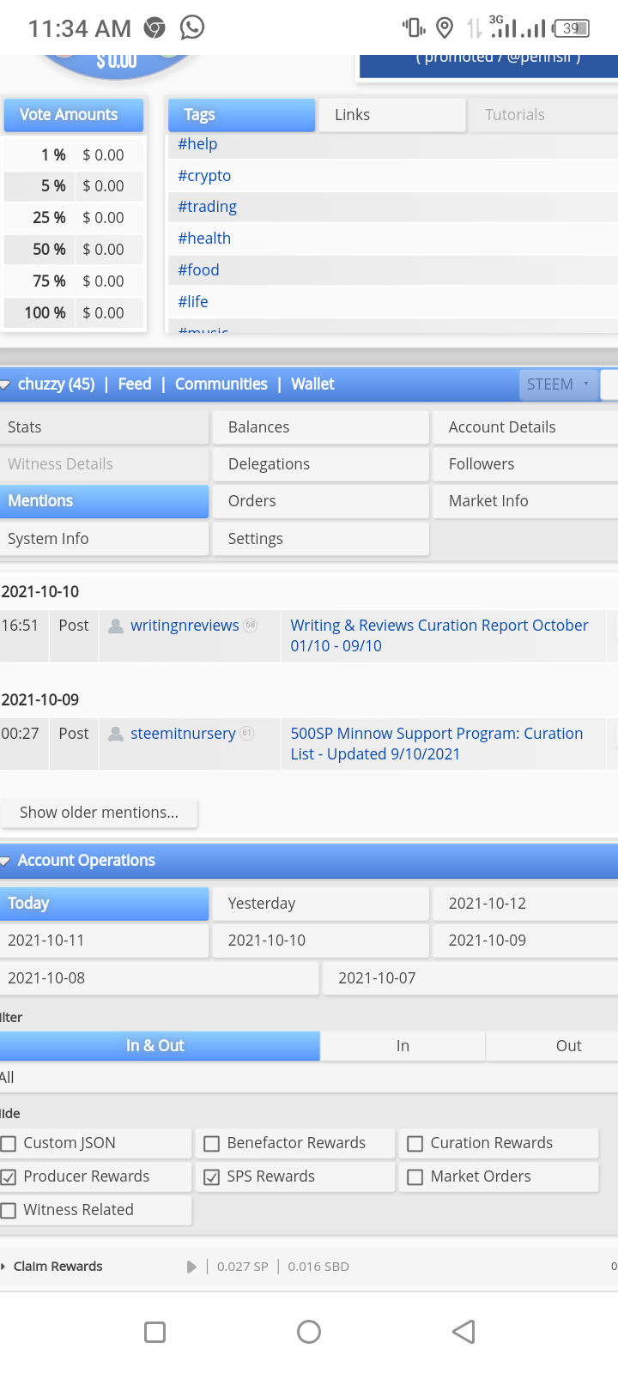Click user avatar icon beside writingnreviews
This screenshot has height=1373, width=618.
tap(116, 626)
